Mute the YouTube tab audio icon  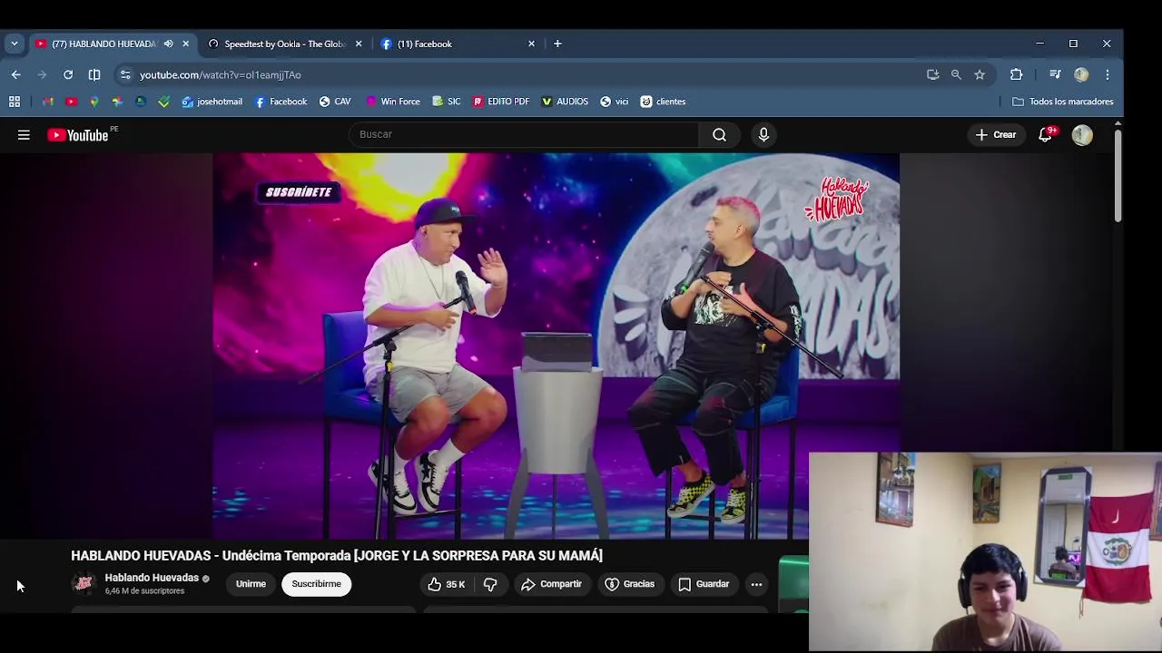[168, 44]
